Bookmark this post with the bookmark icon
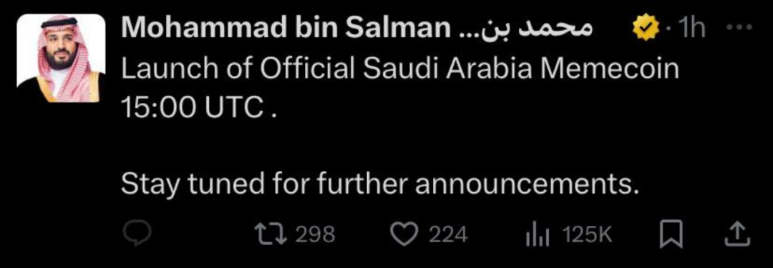This screenshot has height=268, width=773. pyautogui.click(x=669, y=235)
